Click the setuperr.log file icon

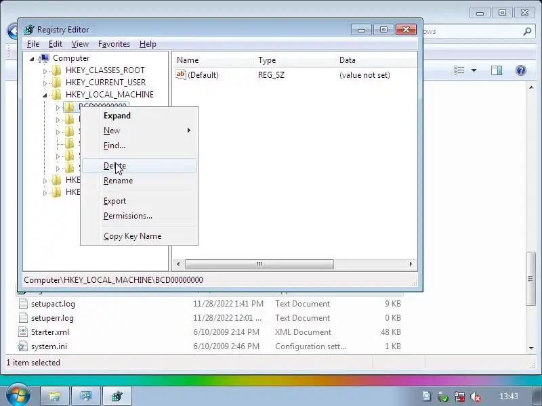(23, 317)
